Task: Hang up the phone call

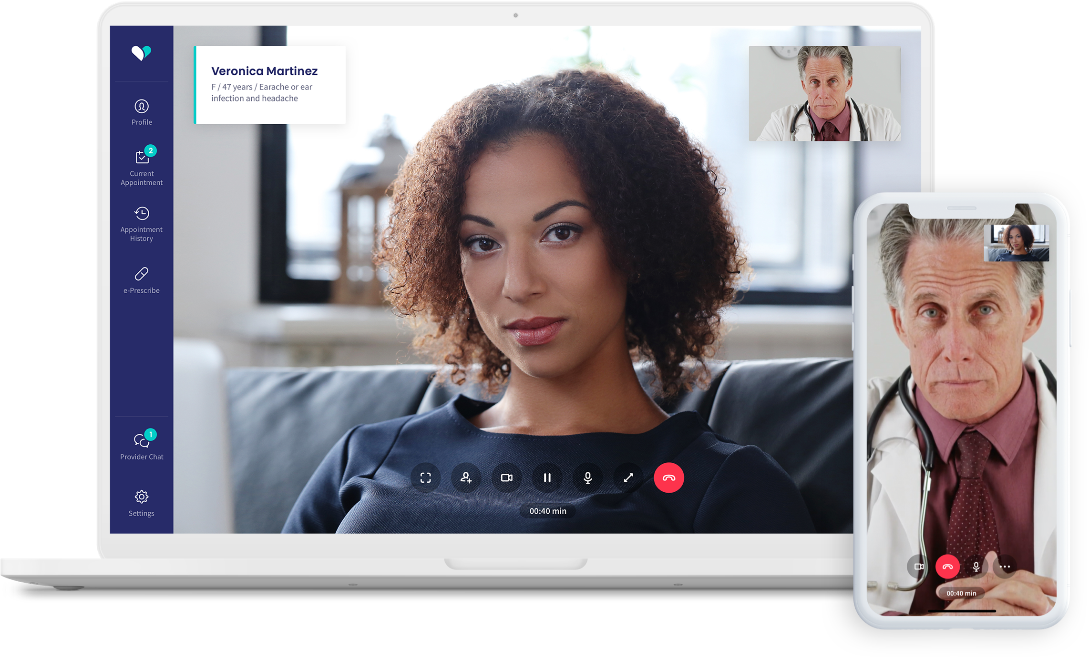Action: [947, 567]
